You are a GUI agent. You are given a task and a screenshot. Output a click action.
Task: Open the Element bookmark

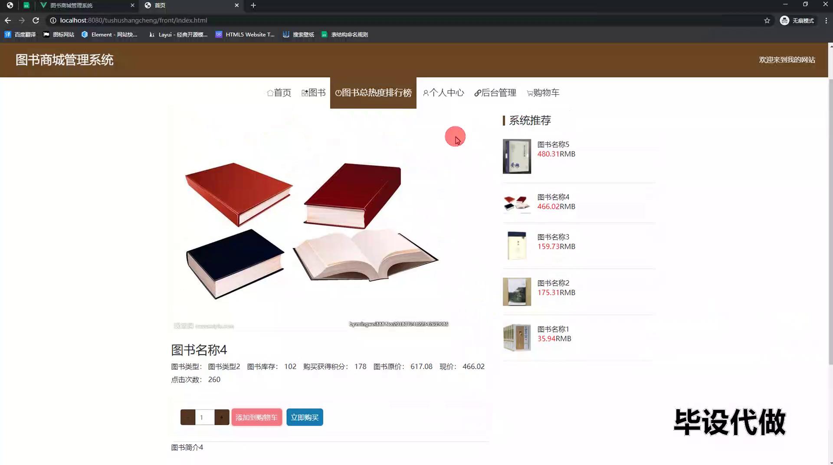(x=109, y=35)
